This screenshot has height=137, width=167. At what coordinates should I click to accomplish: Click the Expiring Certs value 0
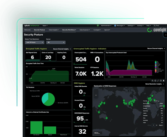point(64,57)
